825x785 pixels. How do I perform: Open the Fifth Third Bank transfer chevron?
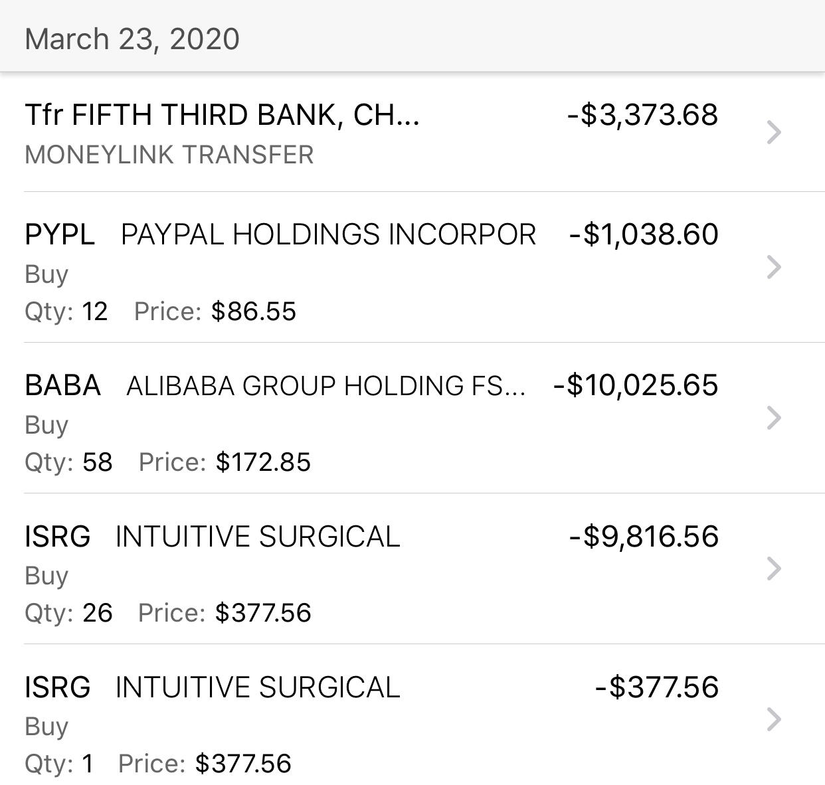click(773, 133)
